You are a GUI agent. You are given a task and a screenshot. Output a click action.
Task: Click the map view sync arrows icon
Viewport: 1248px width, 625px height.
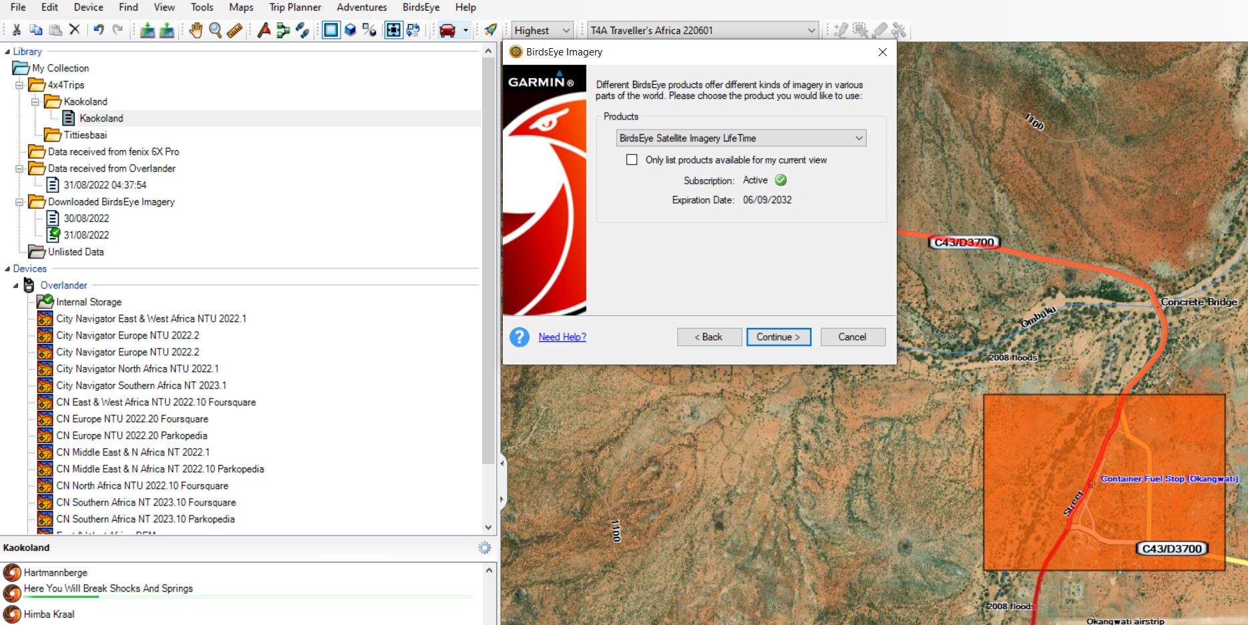coord(413,30)
